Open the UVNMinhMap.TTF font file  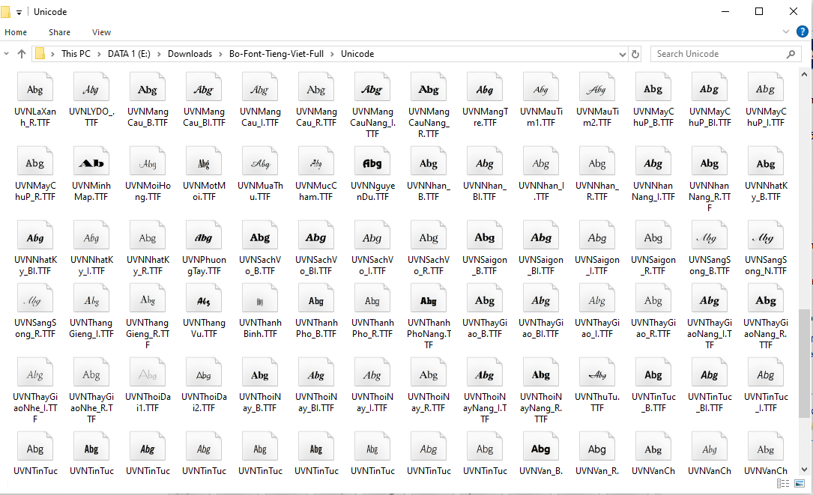point(91,164)
